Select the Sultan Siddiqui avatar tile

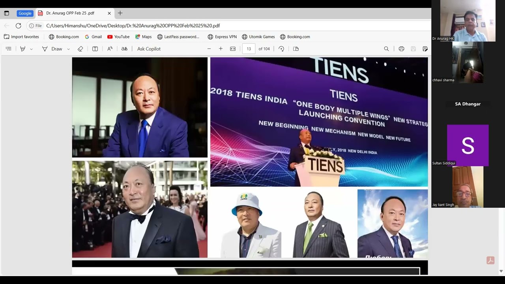[x=468, y=145]
